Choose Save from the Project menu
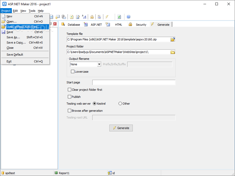 click(25, 32)
